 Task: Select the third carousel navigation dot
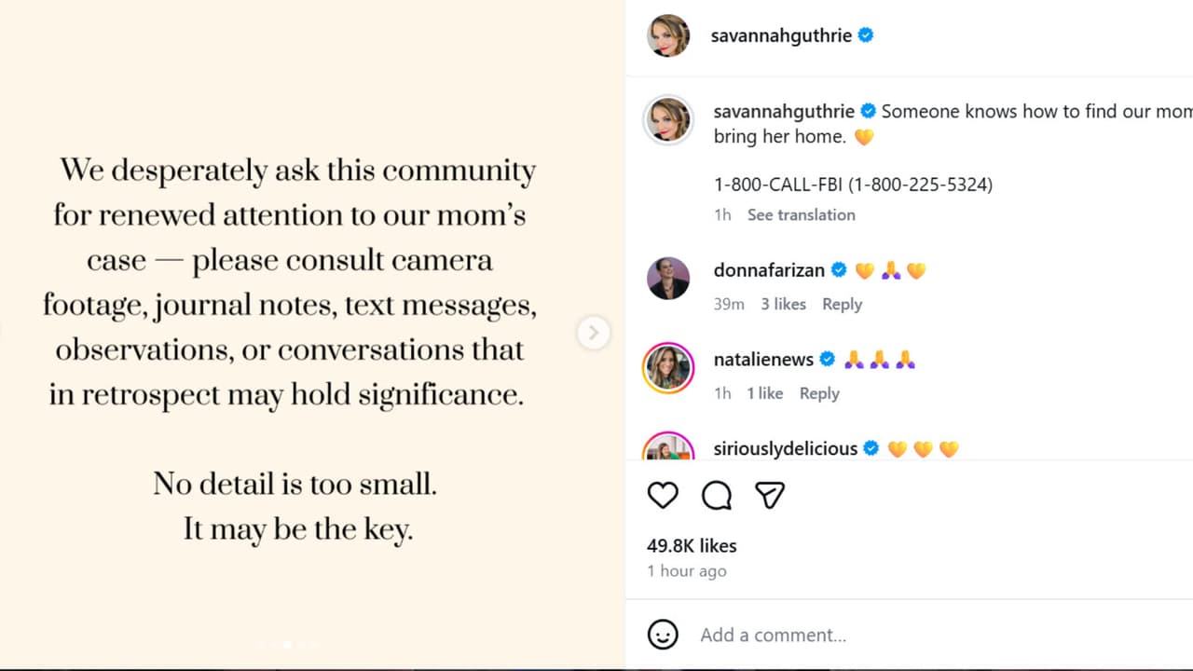click(x=287, y=644)
